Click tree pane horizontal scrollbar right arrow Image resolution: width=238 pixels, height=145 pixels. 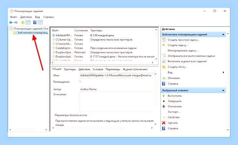coord(46,130)
